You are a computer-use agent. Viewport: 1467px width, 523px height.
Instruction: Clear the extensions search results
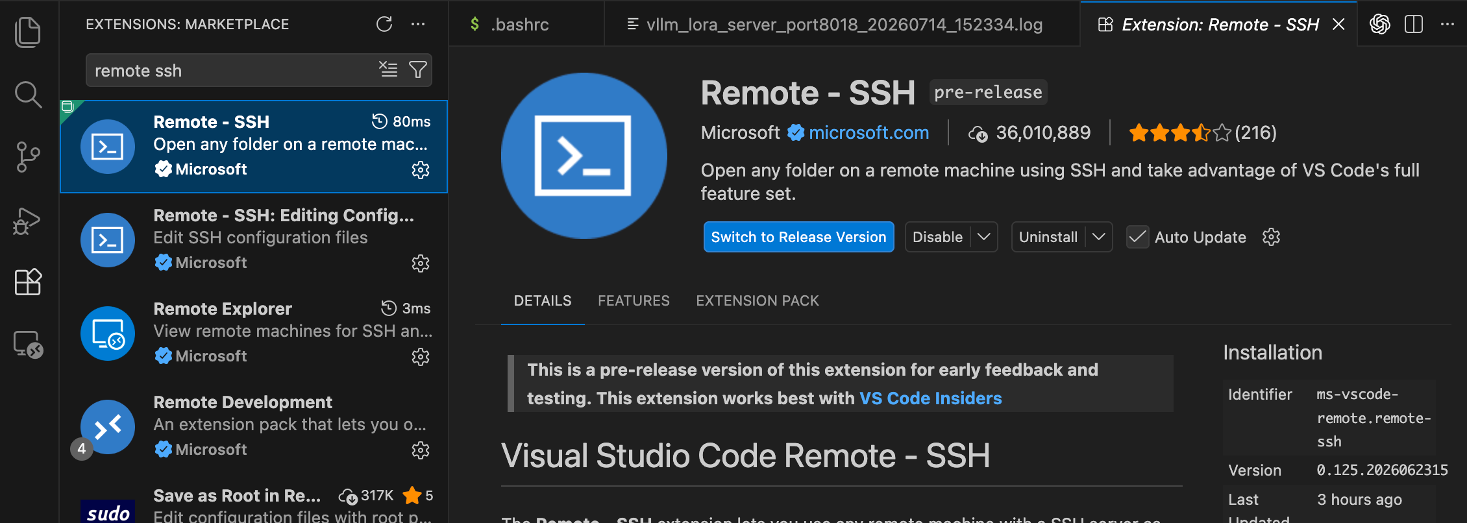388,69
